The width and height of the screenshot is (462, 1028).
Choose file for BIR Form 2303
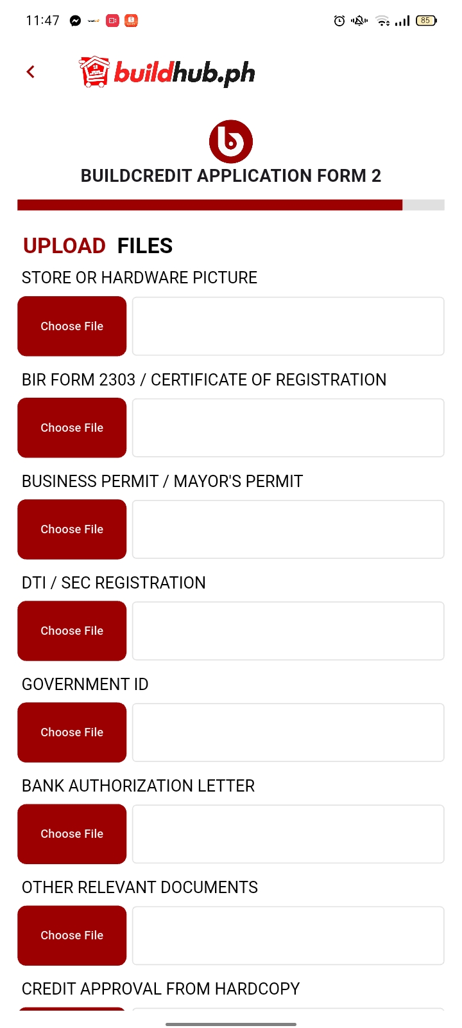(72, 428)
